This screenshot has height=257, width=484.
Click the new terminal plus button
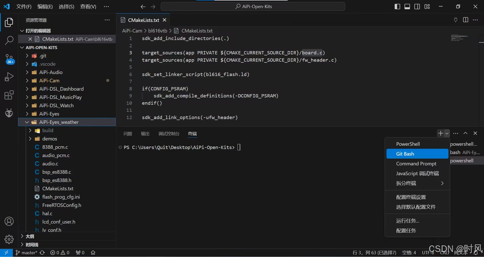point(440,133)
